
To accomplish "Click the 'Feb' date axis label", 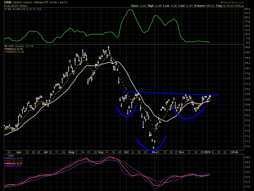I will coord(236,152).
